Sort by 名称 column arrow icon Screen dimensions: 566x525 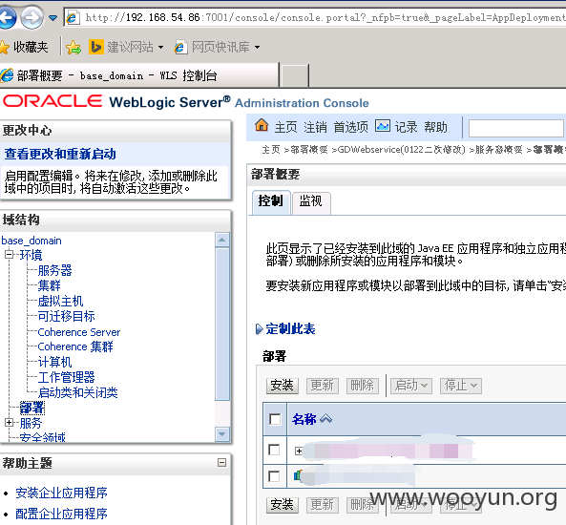(x=326, y=419)
